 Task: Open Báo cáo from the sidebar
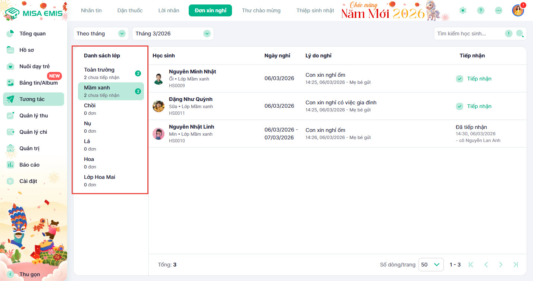coord(29,165)
